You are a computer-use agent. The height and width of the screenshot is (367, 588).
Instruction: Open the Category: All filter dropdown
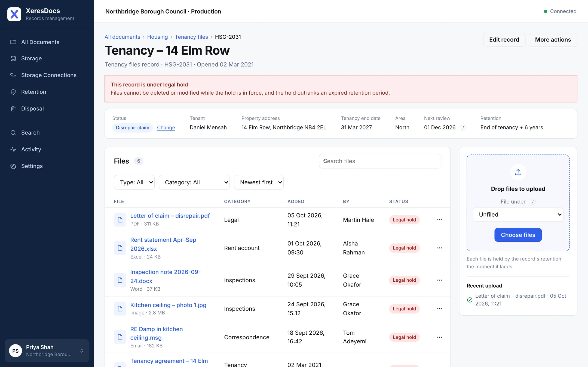(194, 182)
